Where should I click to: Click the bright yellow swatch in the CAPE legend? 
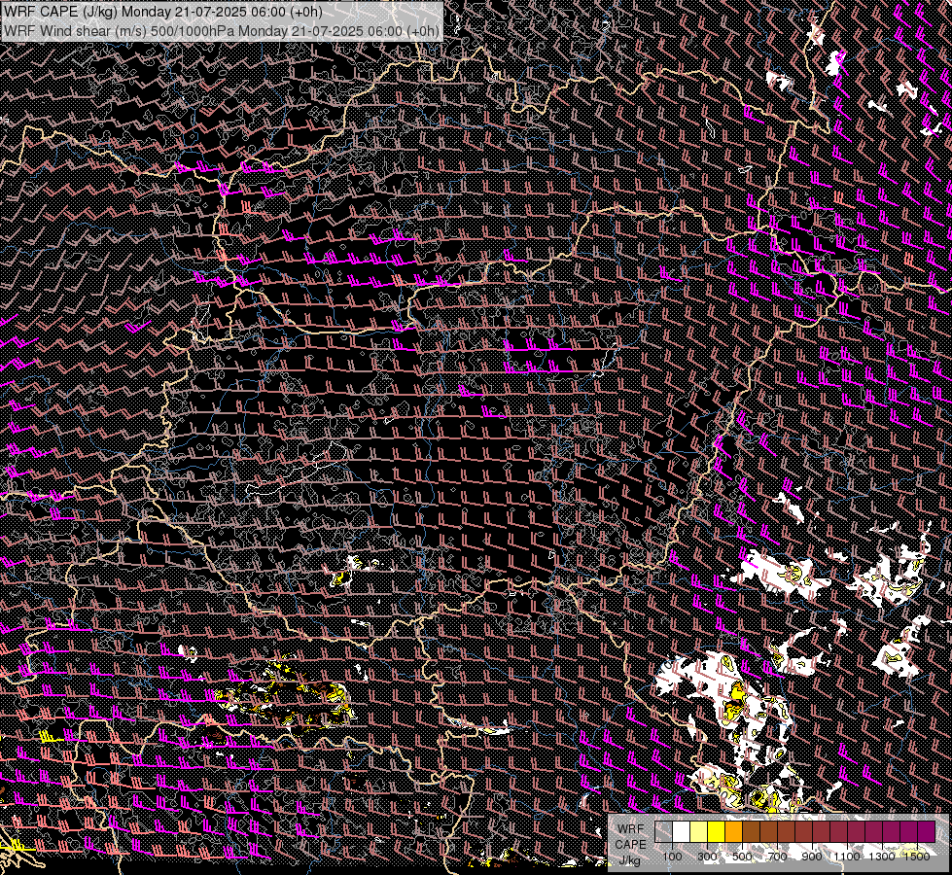(717, 831)
